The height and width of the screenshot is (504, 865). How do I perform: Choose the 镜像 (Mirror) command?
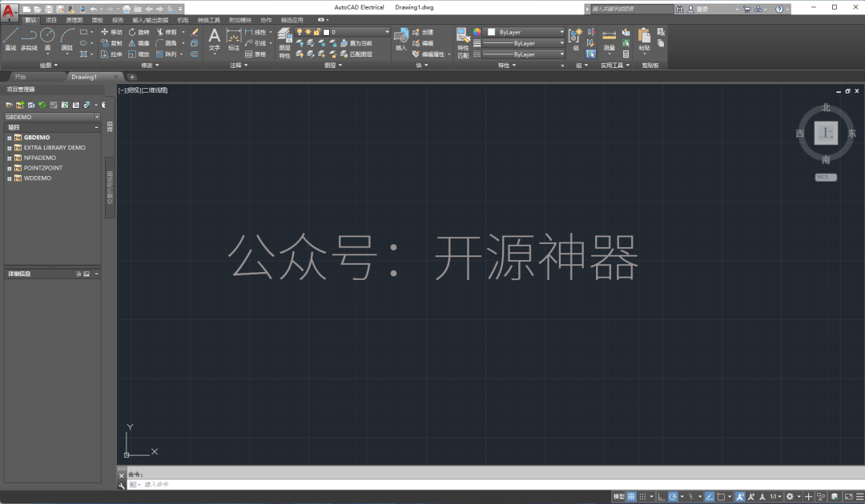point(139,43)
